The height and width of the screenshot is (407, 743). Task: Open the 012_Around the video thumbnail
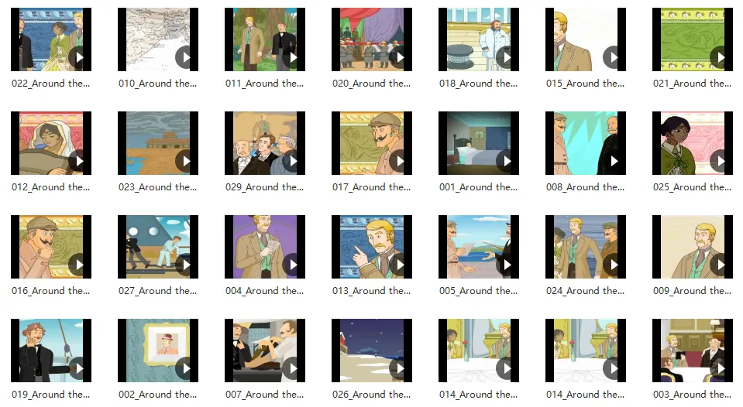pyautogui.click(x=51, y=143)
